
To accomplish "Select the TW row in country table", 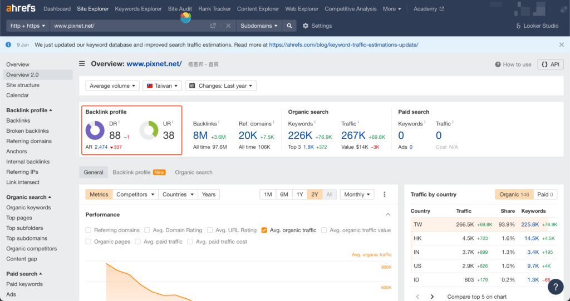I will (484, 224).
